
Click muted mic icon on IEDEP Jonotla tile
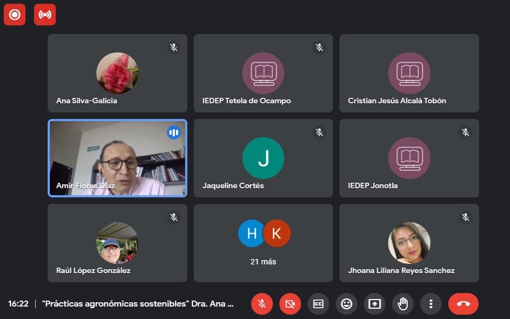tap(466, 132)
